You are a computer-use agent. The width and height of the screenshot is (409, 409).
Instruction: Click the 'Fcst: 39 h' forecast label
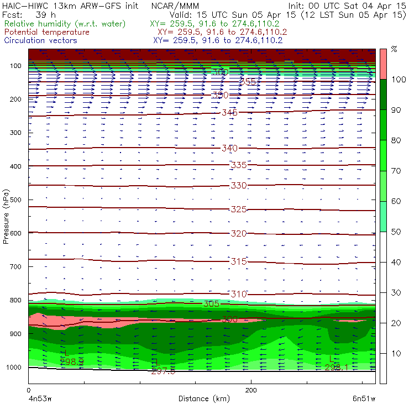(29, 14)
